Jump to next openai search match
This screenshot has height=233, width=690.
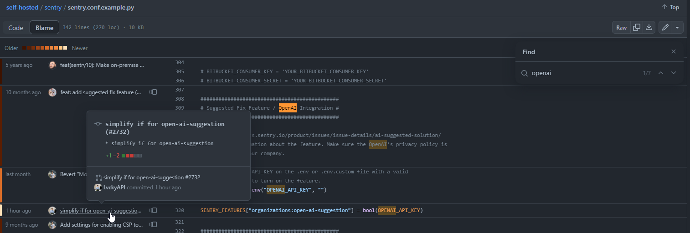click(x=673, y=73)
